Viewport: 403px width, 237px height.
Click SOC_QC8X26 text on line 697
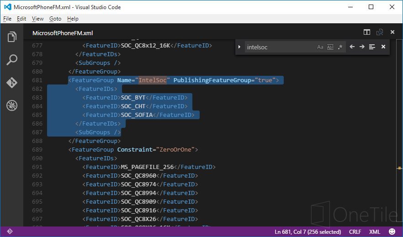(138, 219)
